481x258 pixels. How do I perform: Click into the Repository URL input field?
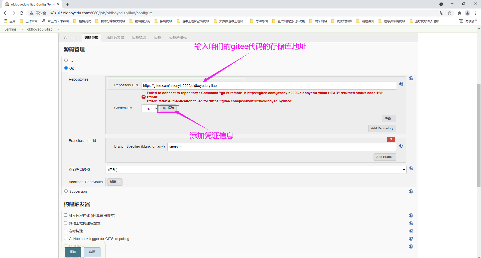coord(268,86)
